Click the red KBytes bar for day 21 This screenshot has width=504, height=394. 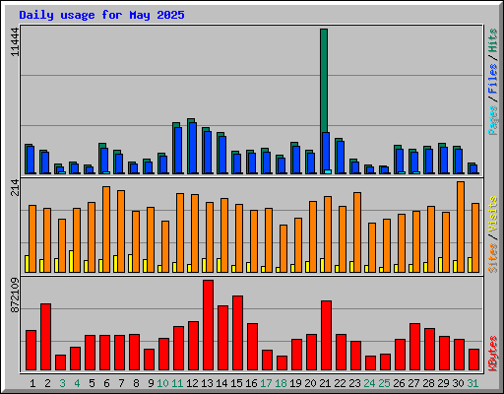[x=326, y=336]
